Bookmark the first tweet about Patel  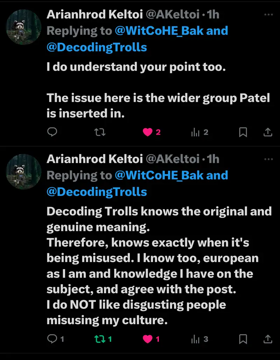(x=243, y=132)
